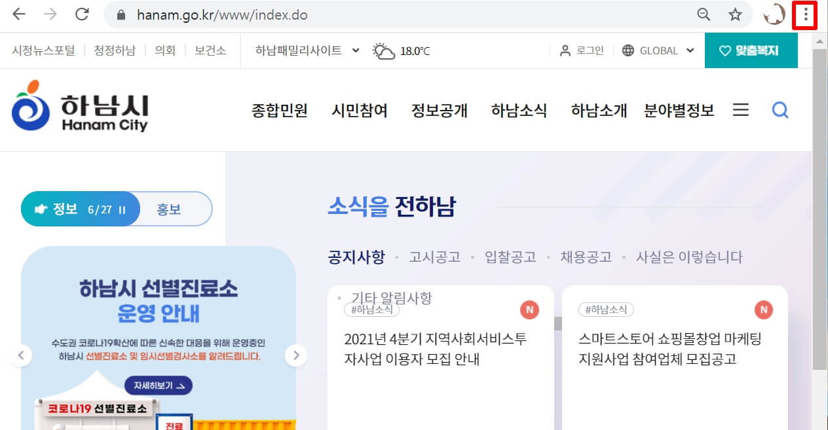Open 스마트스토어 쇼핑몰창업 마케팅 notice
Viewport: 828px width, 430px height.
670,349
